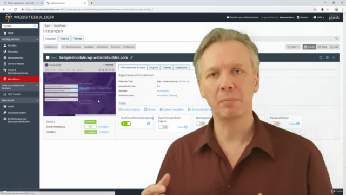Click the Synchronisieren tool
346x195 pixels.
tap(129, 109)
